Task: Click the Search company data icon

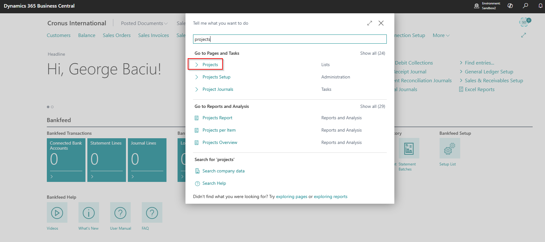Action: tap(197, 171)
